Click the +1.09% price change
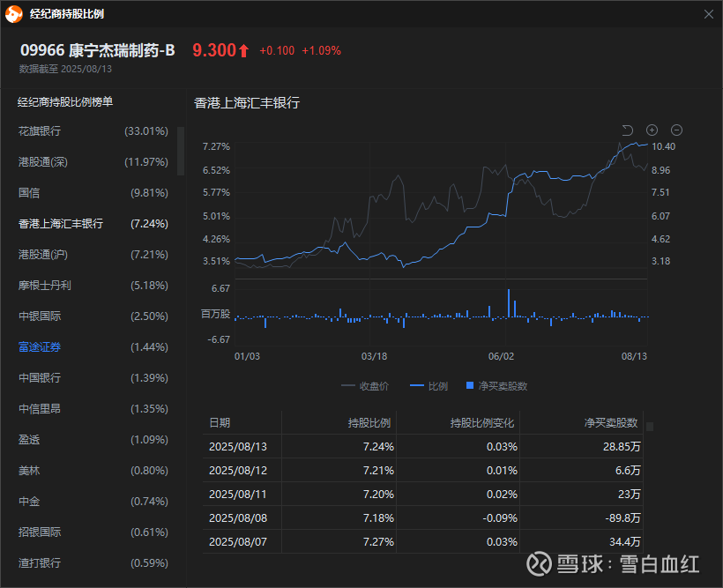This screenshot has height=588, width=723. tap(322, 51)
